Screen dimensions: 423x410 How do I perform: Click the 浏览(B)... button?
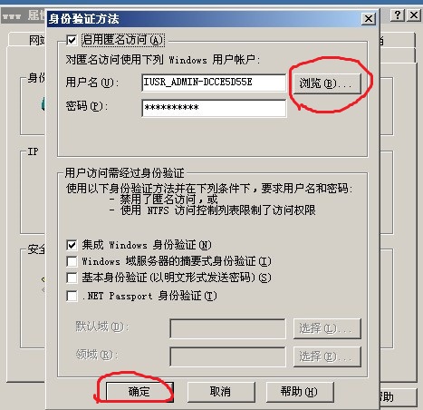coord(327,83)
